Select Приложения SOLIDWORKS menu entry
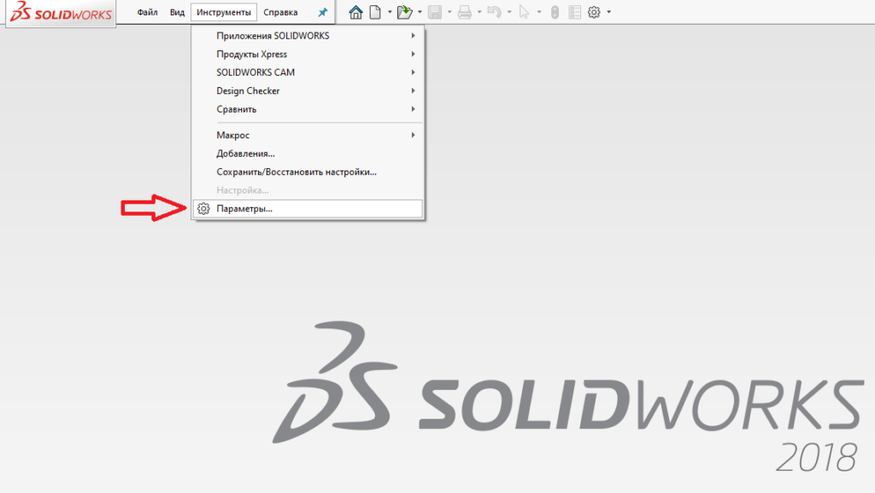This screenshot has height=493, width=875. click(308, 36)
